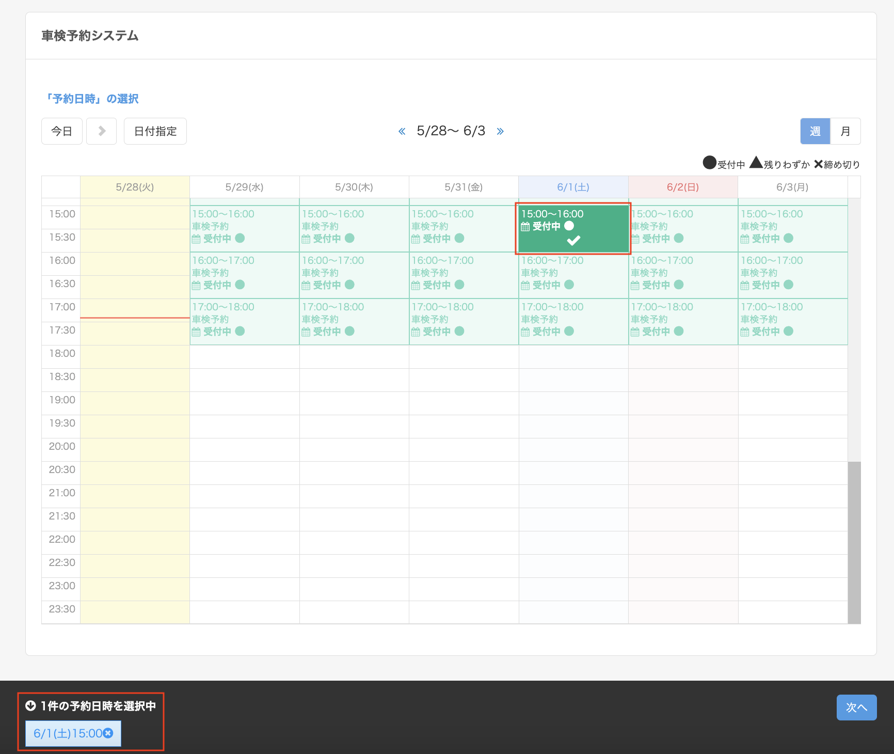Click the down-arrow icon beside 1件の予約日時を選択中
The width and height of the screenshot is (894, 754).
pyautogui.click(x=30, y=705)
